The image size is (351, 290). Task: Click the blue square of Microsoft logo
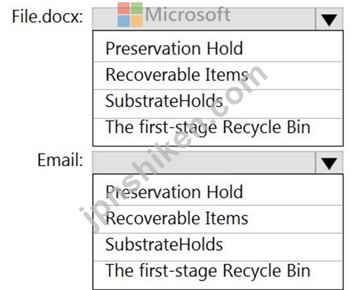point(124,21)
